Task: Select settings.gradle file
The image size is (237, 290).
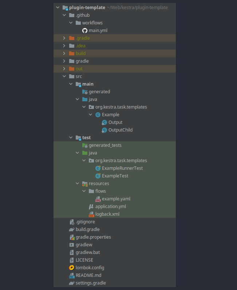Action: click(91, 283)
